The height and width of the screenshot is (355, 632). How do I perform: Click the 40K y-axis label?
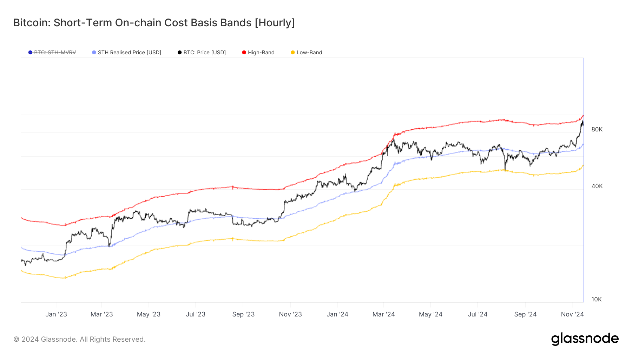(x=597, y=186)
